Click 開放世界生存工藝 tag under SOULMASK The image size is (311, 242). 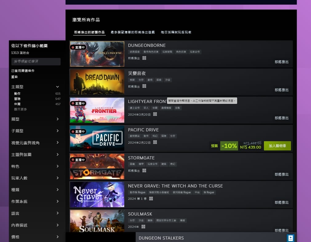[x=166, y=220]
